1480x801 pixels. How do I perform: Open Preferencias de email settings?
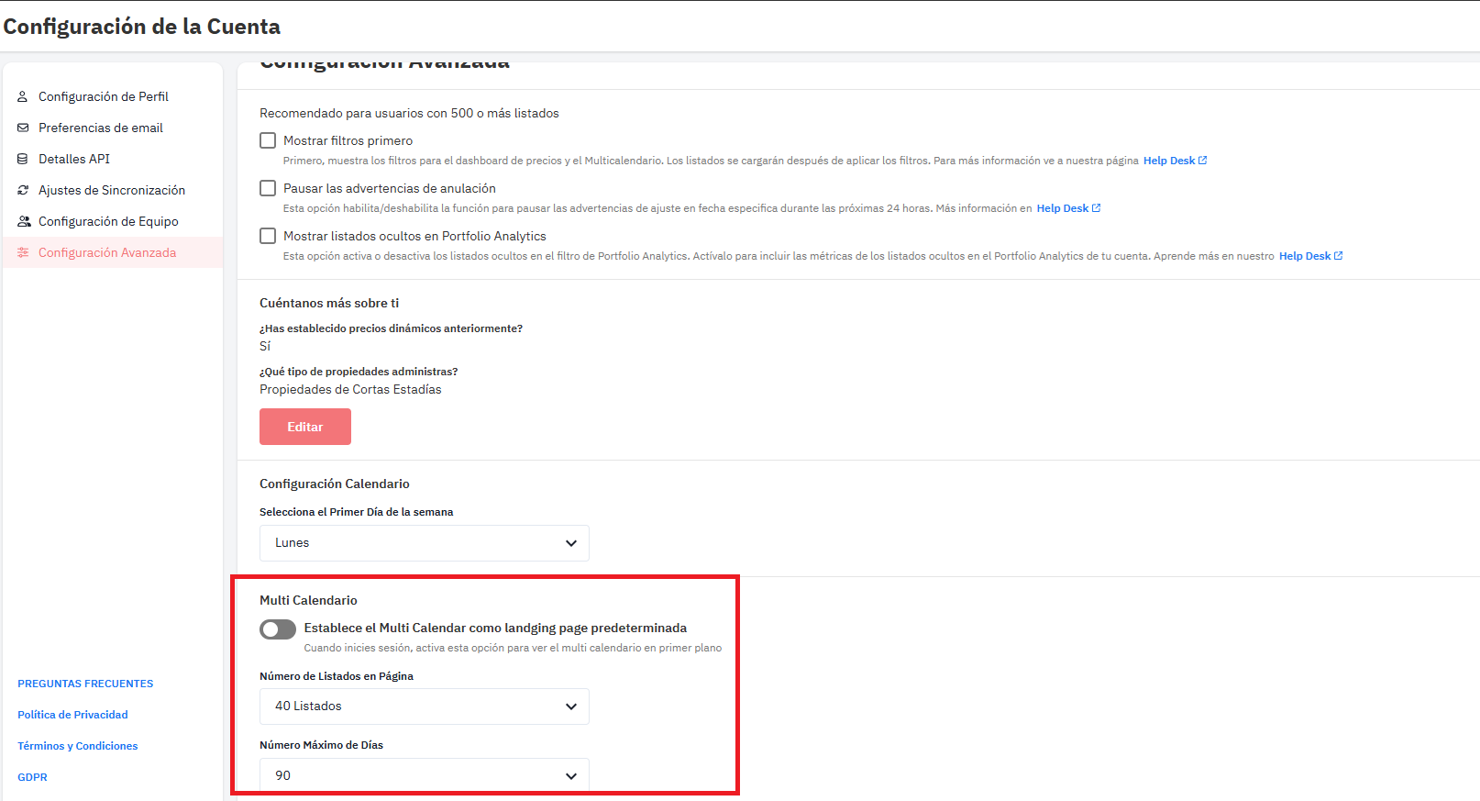click(x=100, y=128)
